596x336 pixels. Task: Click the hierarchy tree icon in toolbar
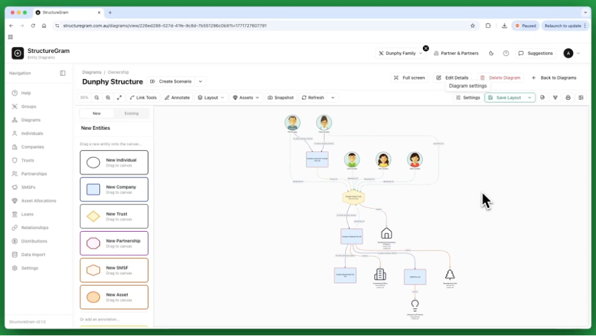coord(555,97)
